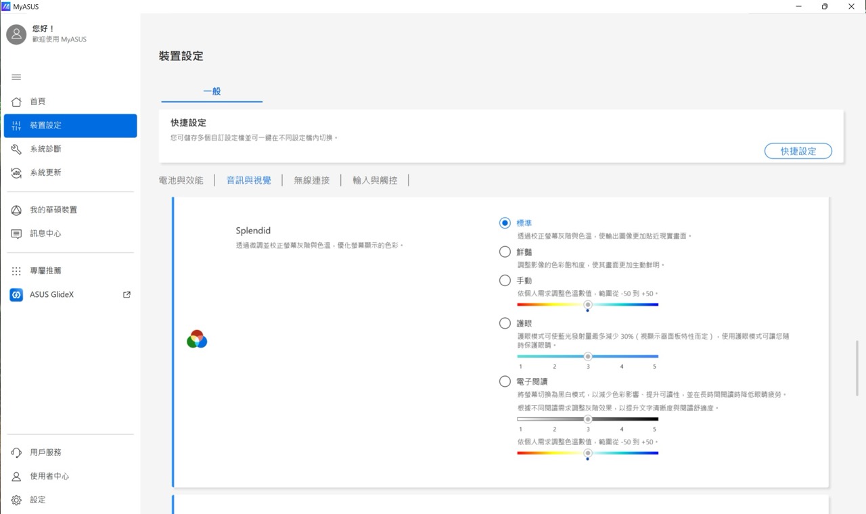Select the 手動 manual radio button

(x=505, y=280)
